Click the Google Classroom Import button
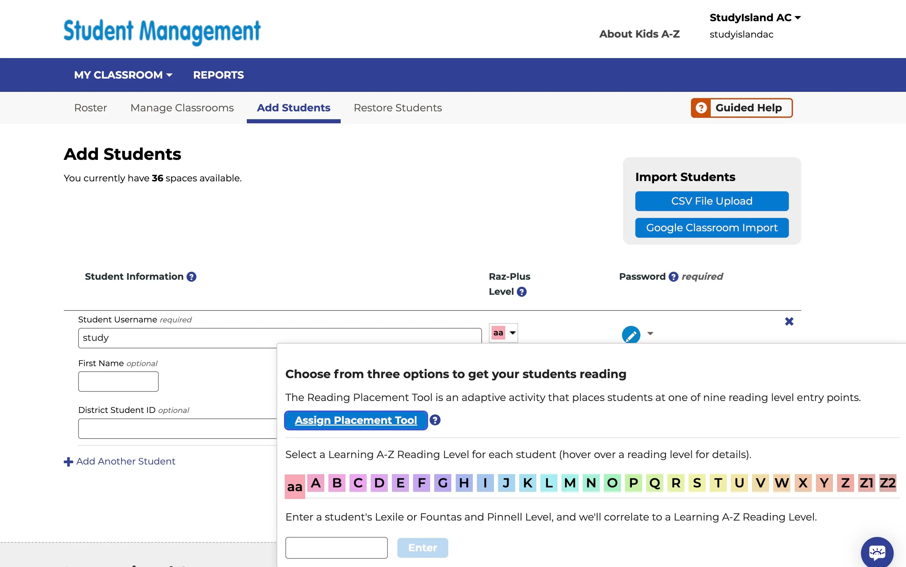Screen dimensions: 906x567 click(711, 227)
